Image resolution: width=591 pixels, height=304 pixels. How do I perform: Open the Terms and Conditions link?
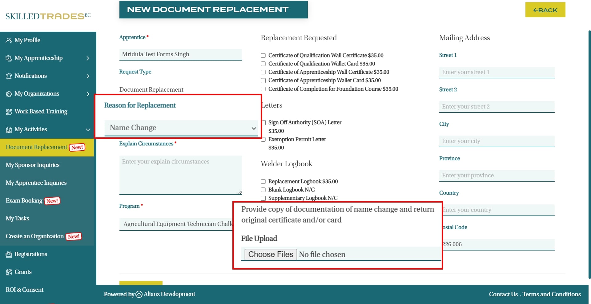pyautogui.click(x=552, y=294)
